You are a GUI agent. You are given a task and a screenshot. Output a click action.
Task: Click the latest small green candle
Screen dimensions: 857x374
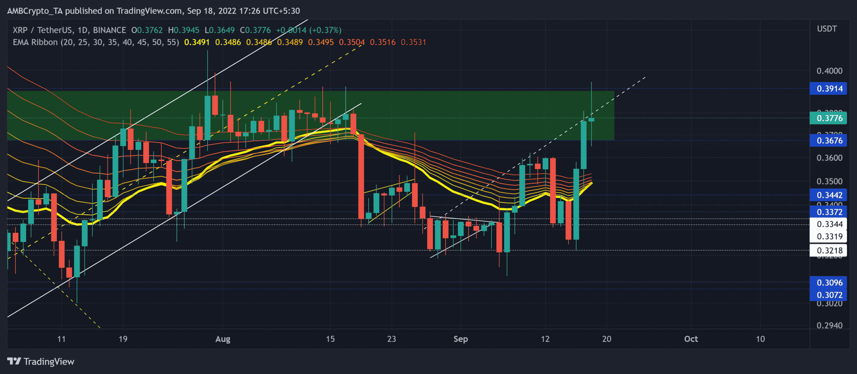coord(592,120)
